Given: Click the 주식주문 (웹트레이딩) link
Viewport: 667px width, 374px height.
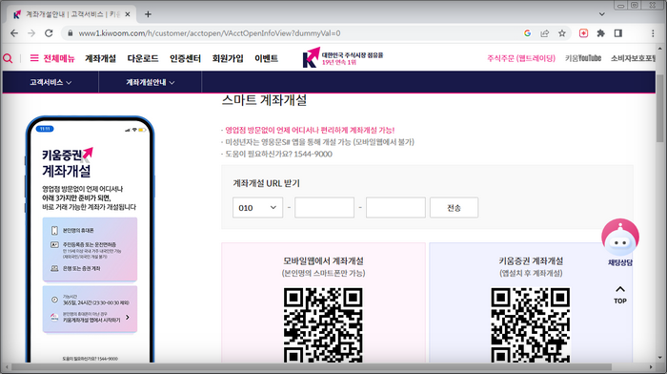Looking at the screenshot, I should (521, 58).
